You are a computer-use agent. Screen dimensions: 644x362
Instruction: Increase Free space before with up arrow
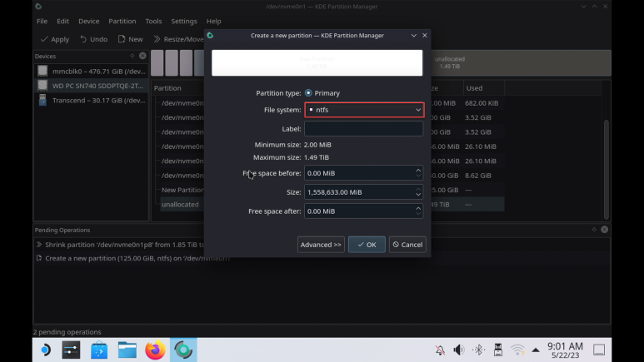click(x=418, y=170)
